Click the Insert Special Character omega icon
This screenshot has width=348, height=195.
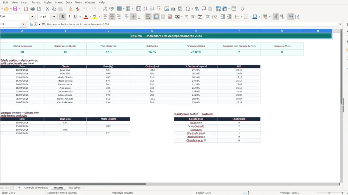click(x=188, y=9)
